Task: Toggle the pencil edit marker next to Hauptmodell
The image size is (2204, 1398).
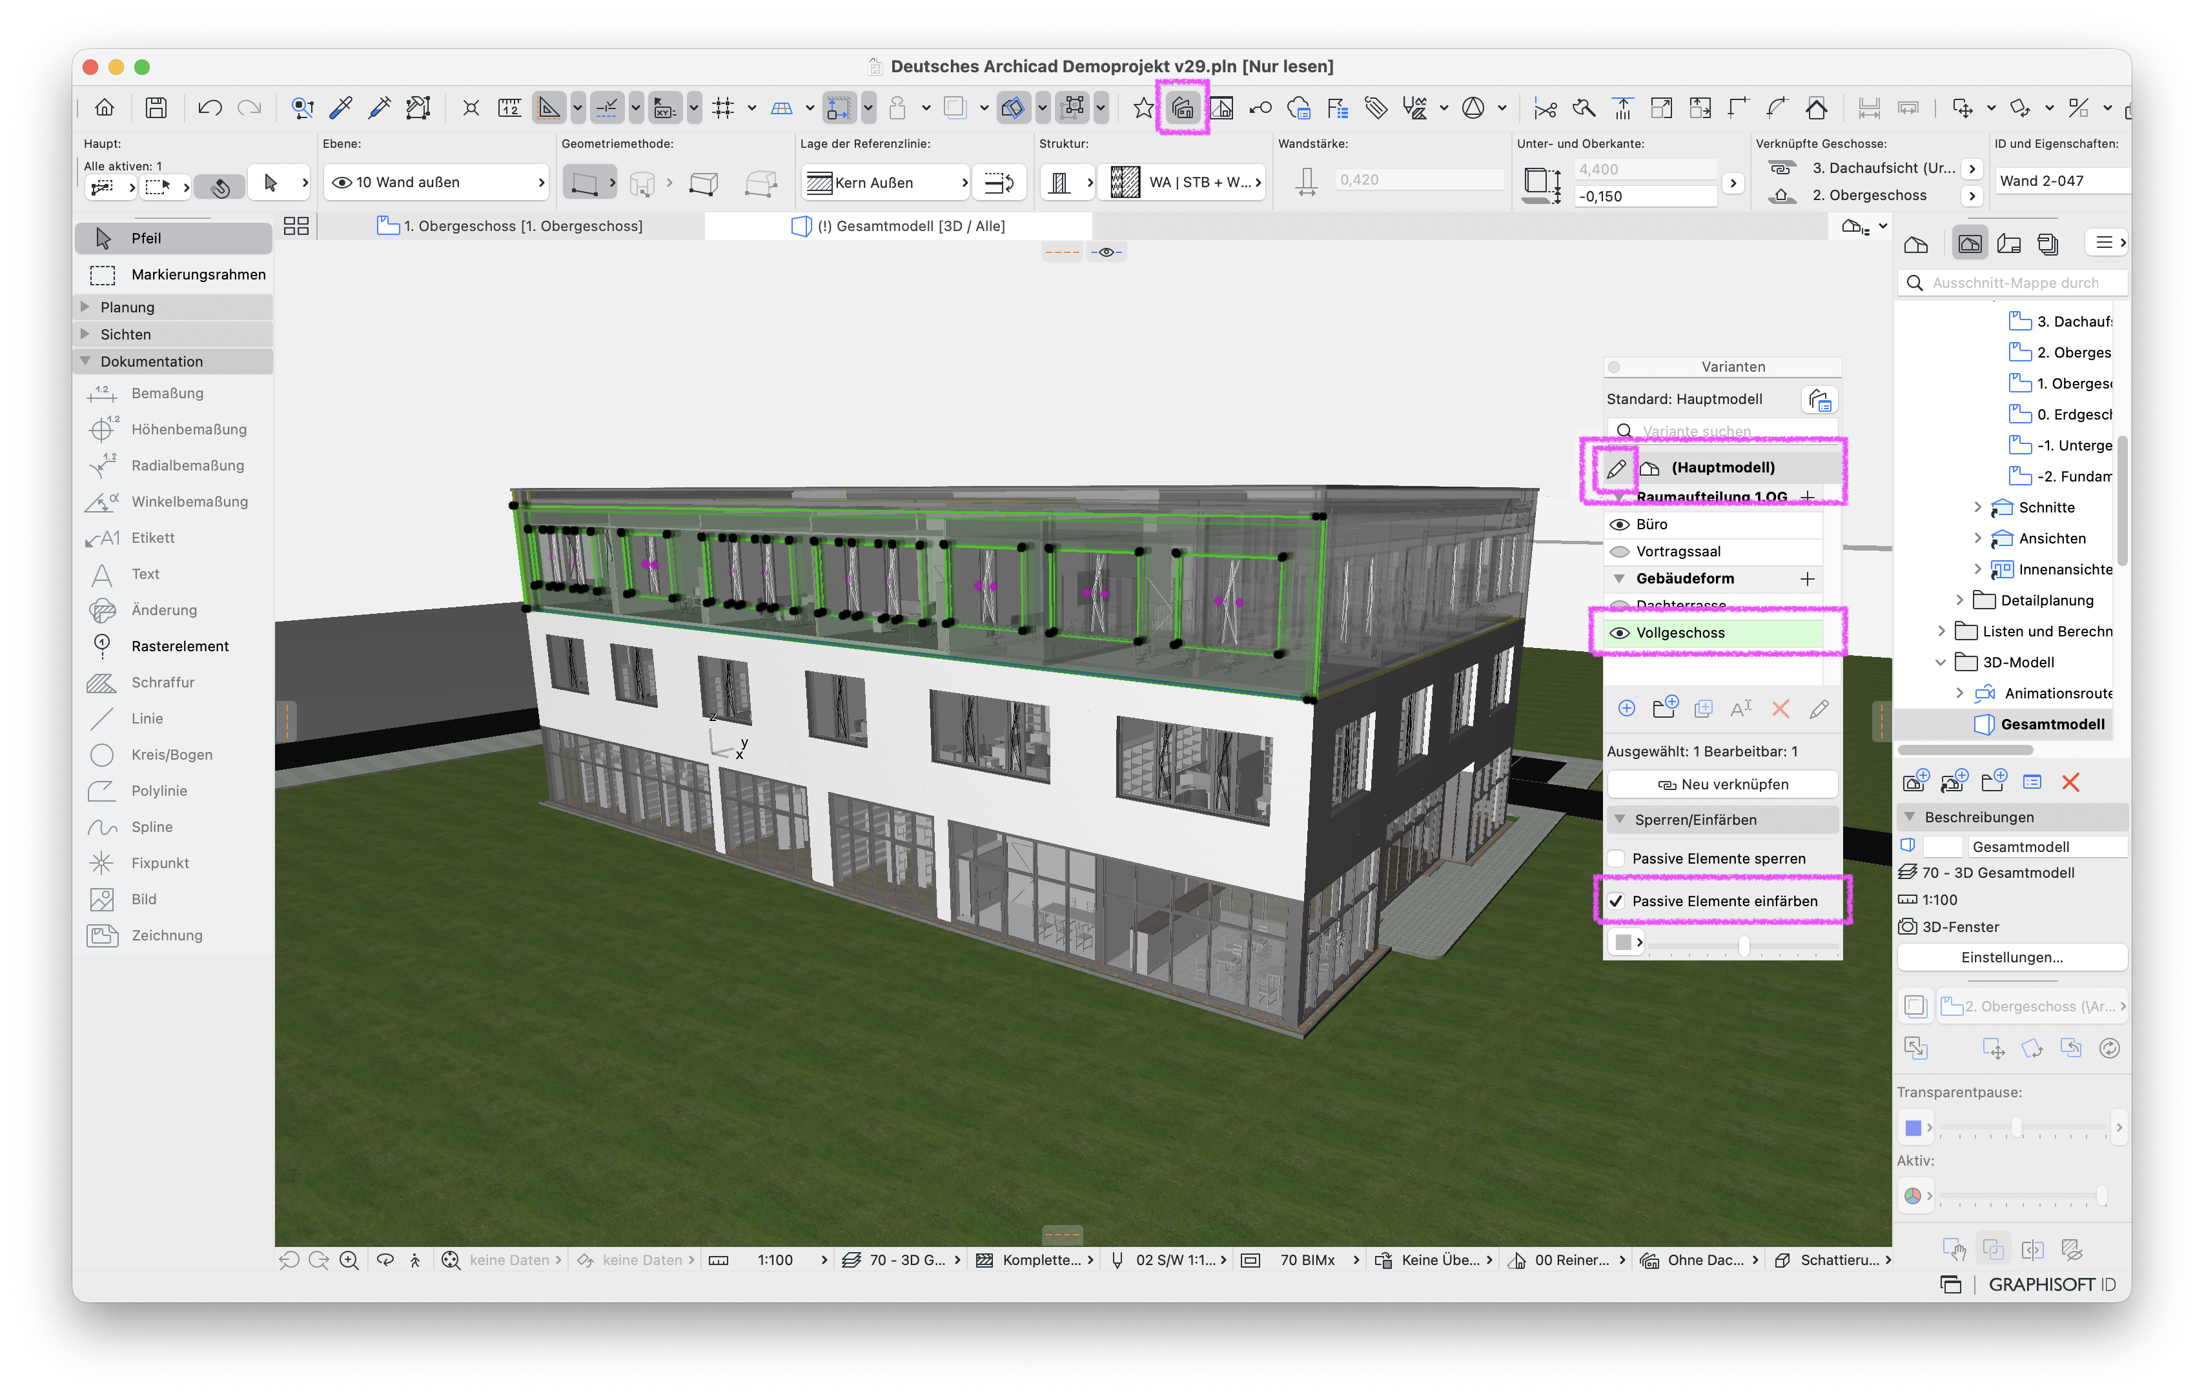Action: coord(1617,469)
